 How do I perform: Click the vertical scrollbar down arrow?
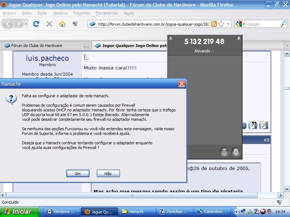[287, 189]
